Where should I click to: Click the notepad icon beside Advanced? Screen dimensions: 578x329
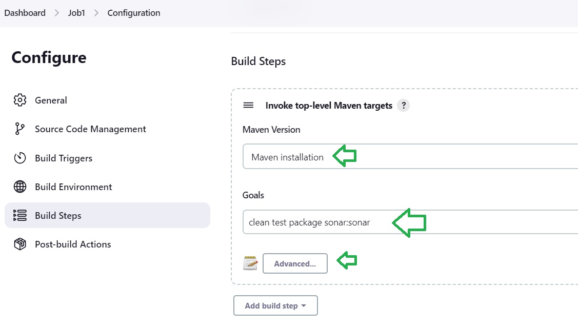(x=250, y=263)
